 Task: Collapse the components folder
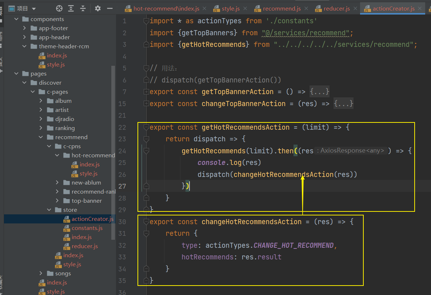tap(16, 19)
